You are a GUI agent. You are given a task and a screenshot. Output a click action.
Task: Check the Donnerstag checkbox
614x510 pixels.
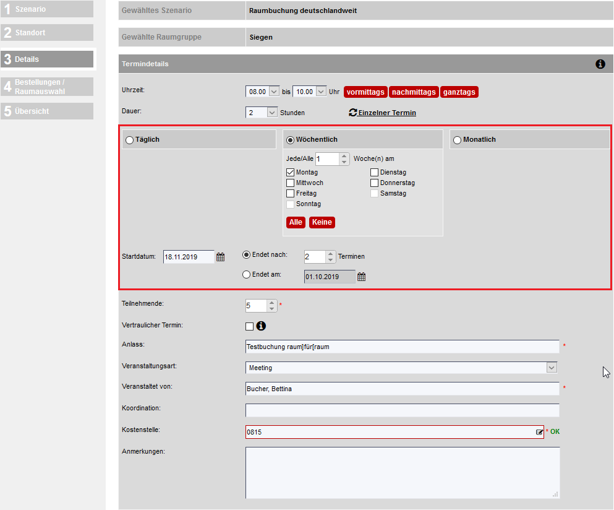(374, 183)
